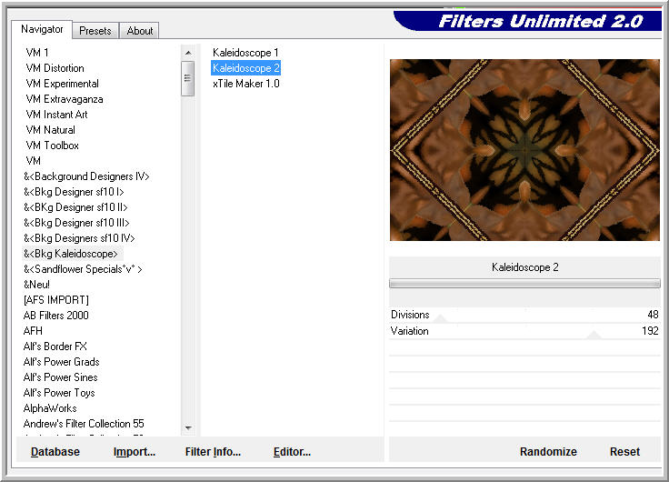This screenshot has width=669, height=482.
Task: Select the VM Experimental category
Action: (x=63, y=84)
